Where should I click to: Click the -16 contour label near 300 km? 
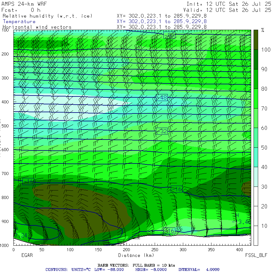[x=177, y=189]
